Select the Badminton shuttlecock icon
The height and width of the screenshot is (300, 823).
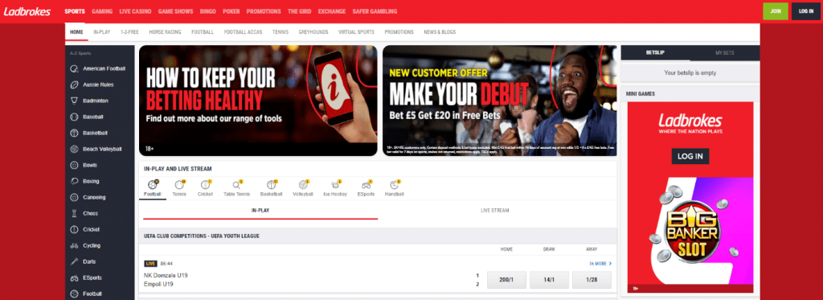coord(74,101)
